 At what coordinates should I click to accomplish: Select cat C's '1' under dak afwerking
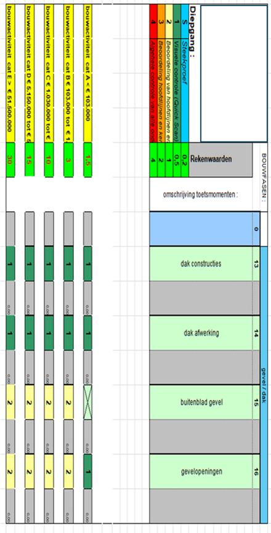[x=49, y=333]
